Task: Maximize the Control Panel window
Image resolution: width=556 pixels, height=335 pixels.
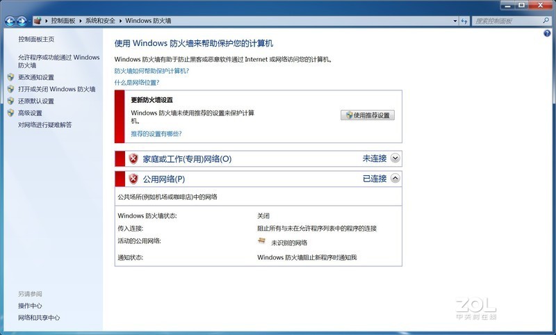Action: (522, 6)
